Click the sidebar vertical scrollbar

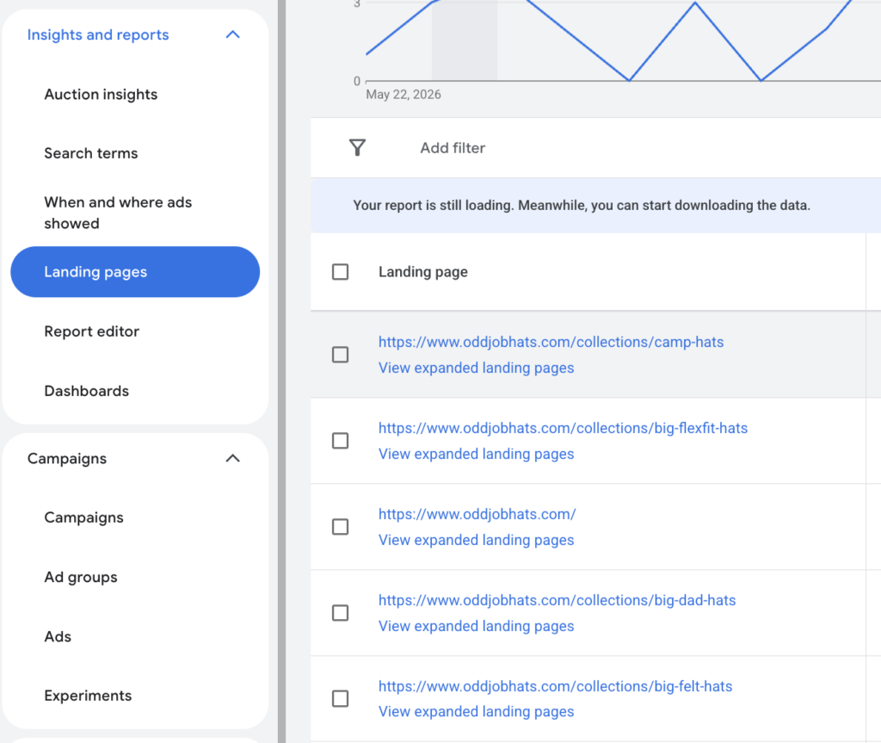(x=281, y=371)
